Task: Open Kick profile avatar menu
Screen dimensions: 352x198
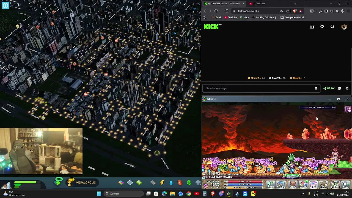Action: (x=344, y=27)
